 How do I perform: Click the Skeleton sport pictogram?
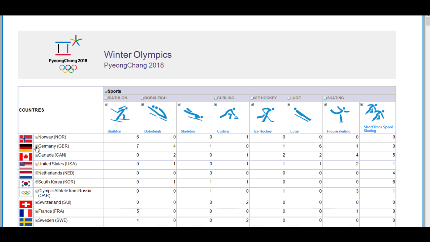point(193,114)
